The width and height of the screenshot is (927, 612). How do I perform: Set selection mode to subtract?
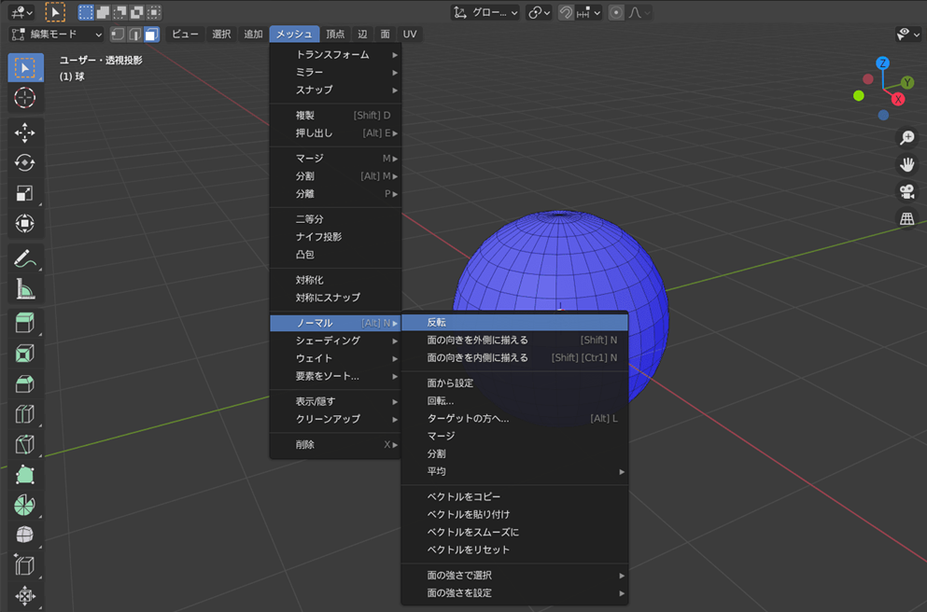(120, 12)
